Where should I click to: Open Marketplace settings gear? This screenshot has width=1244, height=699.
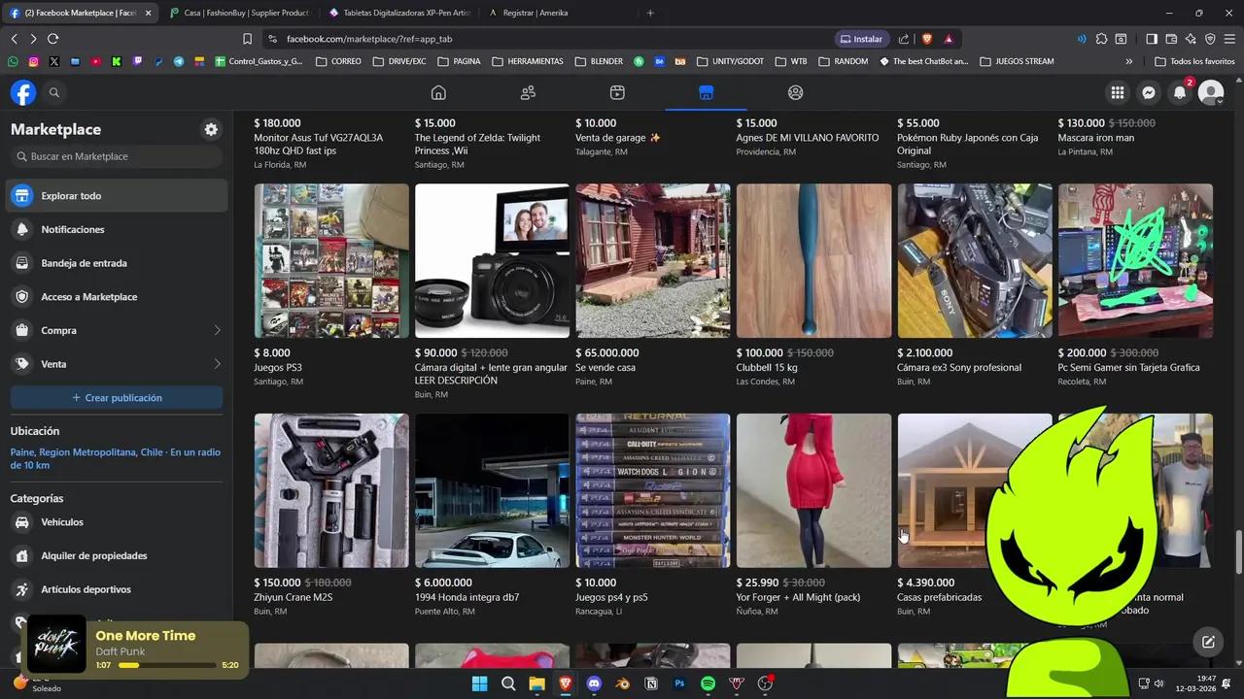tap(211, 129)
